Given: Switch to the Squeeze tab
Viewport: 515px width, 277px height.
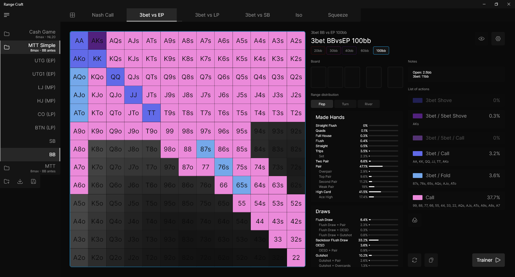Looking at the screenshot, I should click(338, 15).
